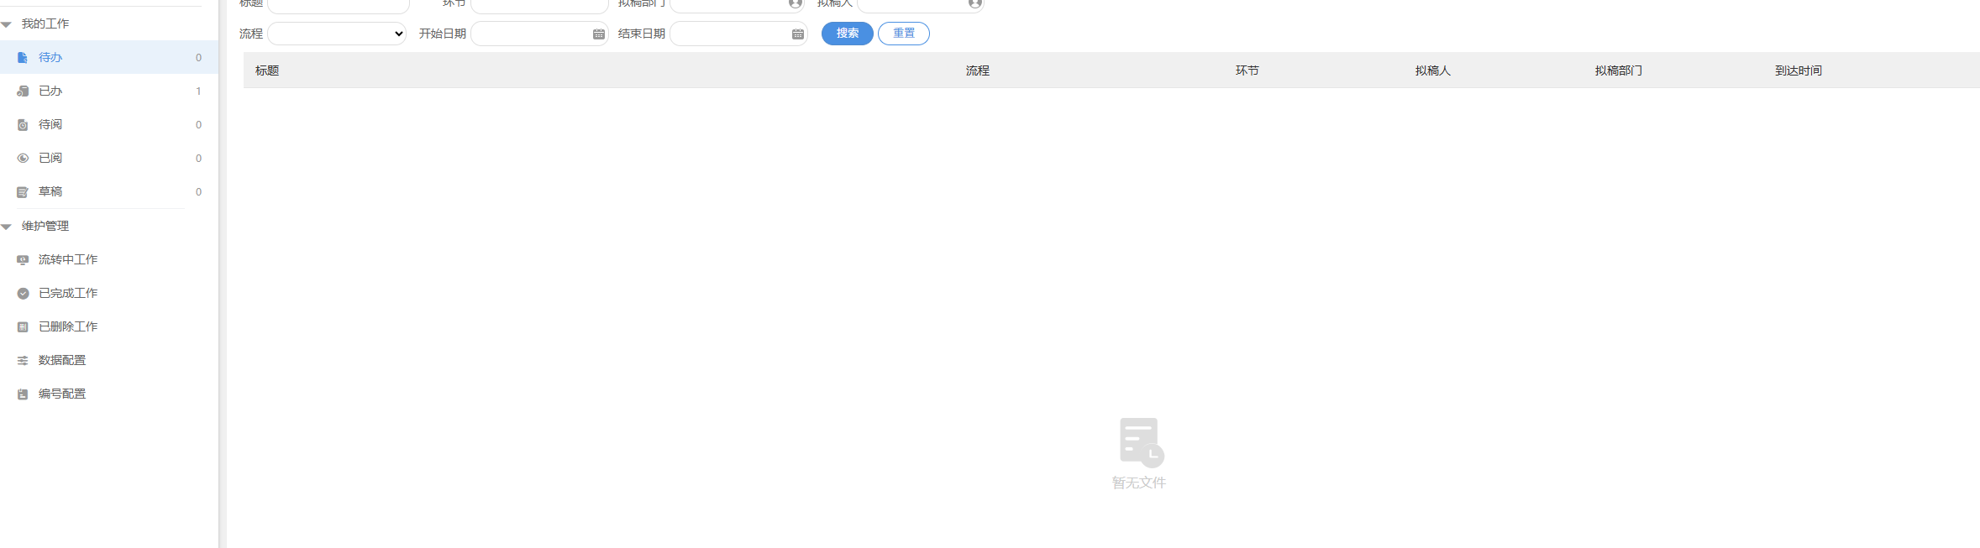Open the 流转中工作 menu item
1980x548 pixels.
point(109,259)
